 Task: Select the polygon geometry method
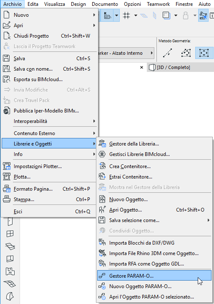click(x=186, y=53)
